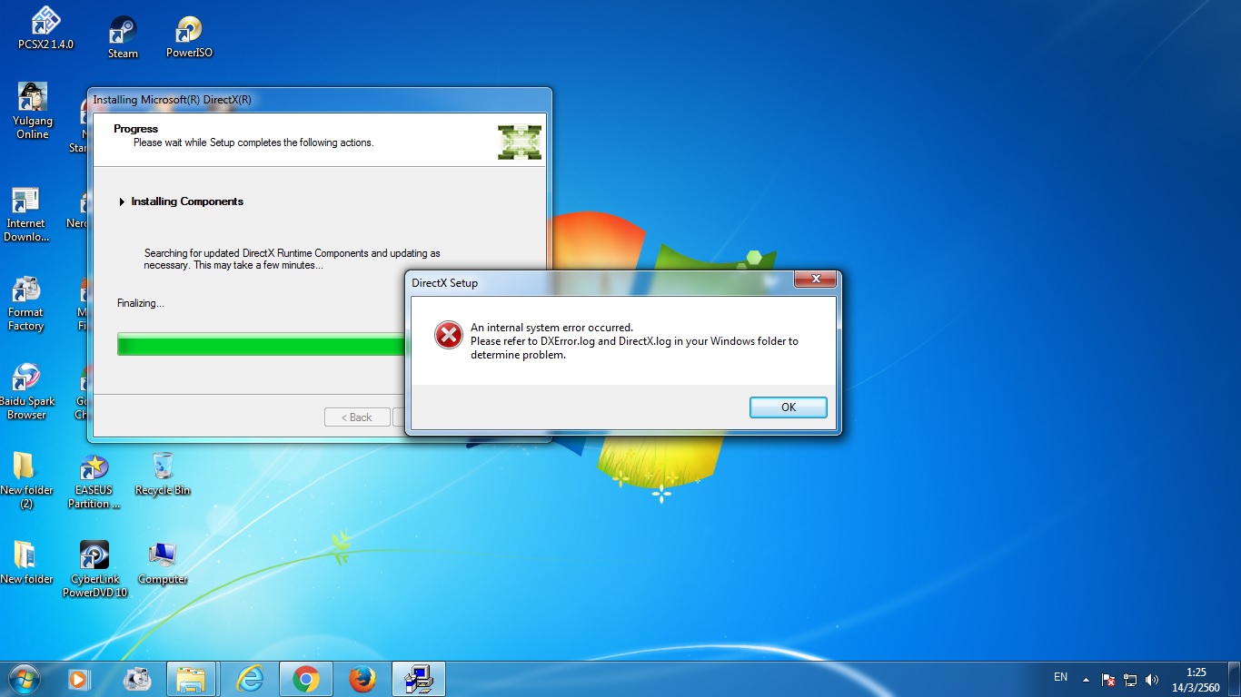Click the Back button in the DirectX installer
This screenshot has width=1241, height=697.
(x=357, y=417)
